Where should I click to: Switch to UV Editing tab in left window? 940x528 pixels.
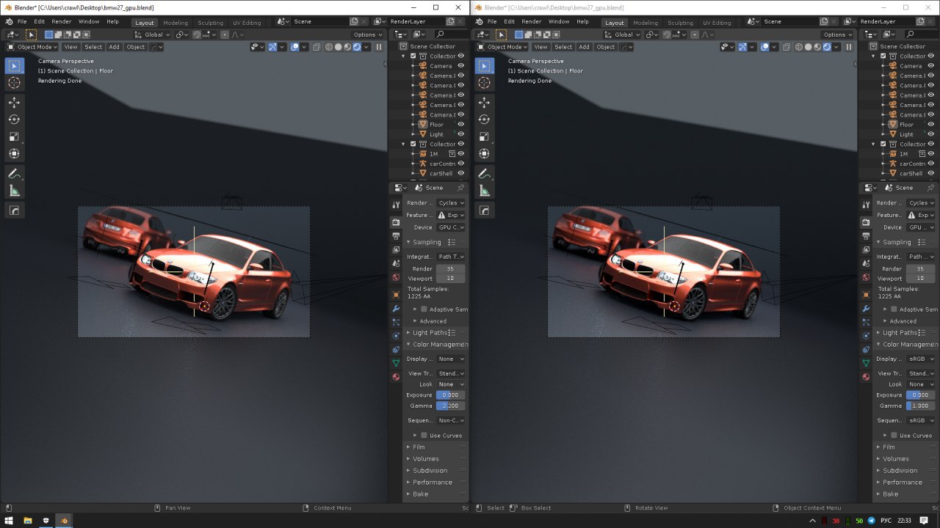point(247,23)
